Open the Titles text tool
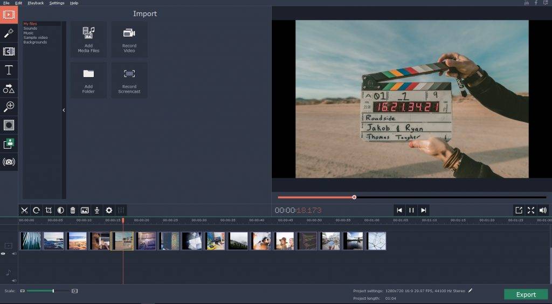552x304 pixels. point(9,70)
